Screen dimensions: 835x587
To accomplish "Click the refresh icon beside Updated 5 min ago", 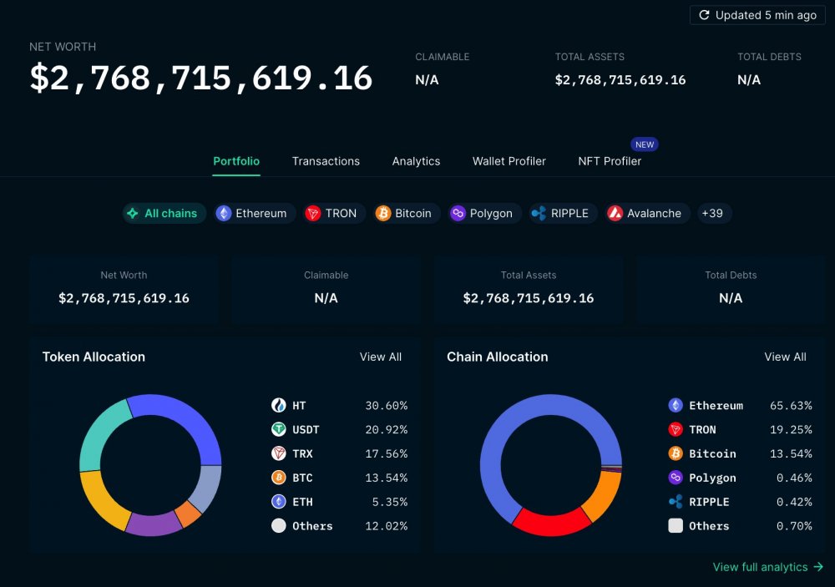I will coord(704,15).
